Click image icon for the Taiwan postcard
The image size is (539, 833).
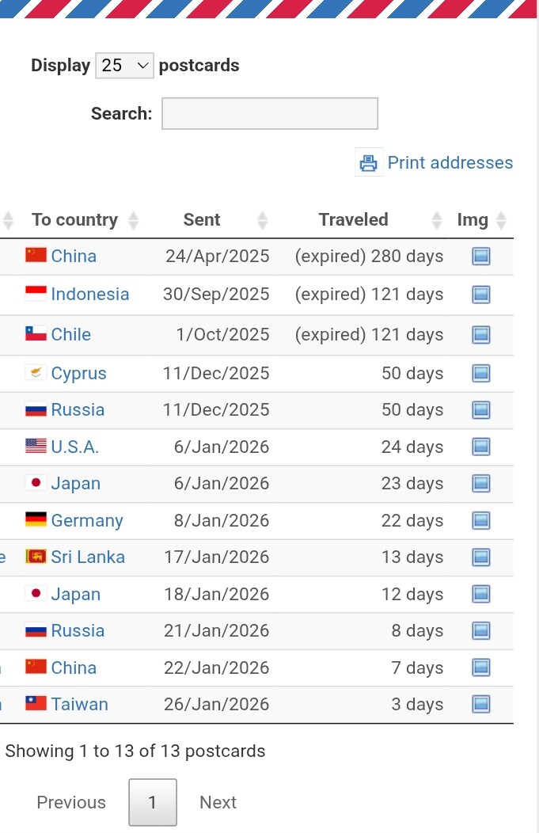(480, 704)
